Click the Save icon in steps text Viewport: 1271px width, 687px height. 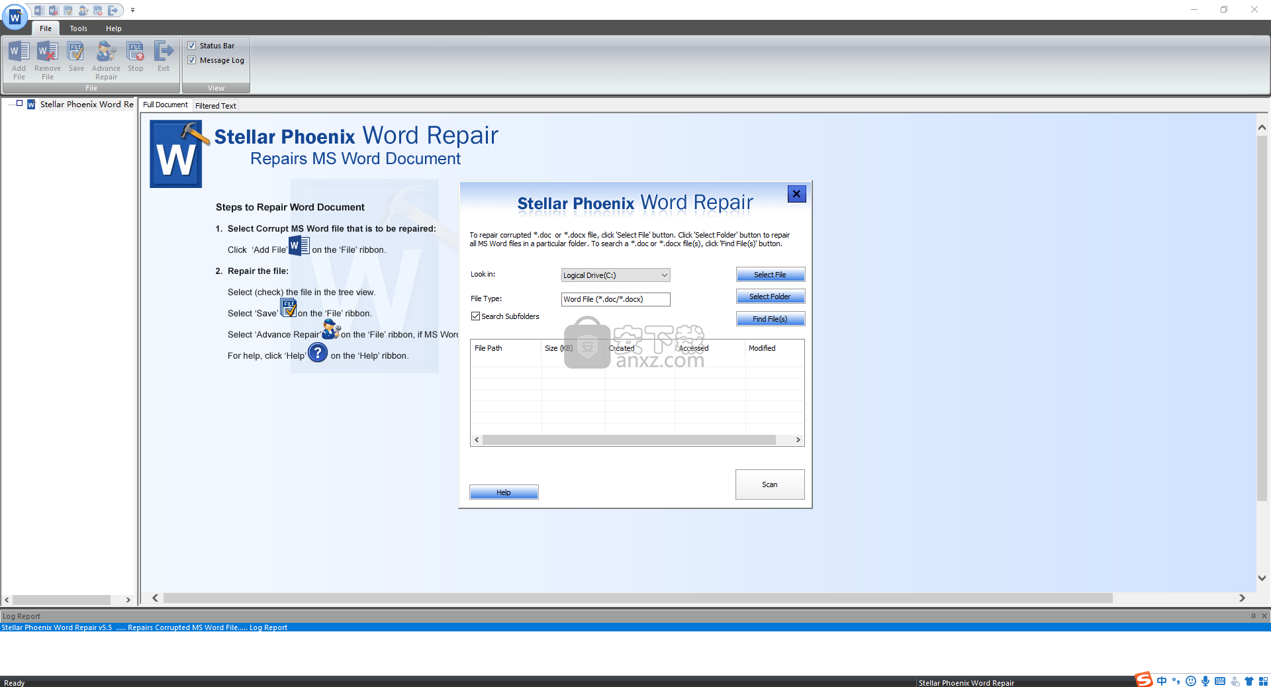pos(289,308)
